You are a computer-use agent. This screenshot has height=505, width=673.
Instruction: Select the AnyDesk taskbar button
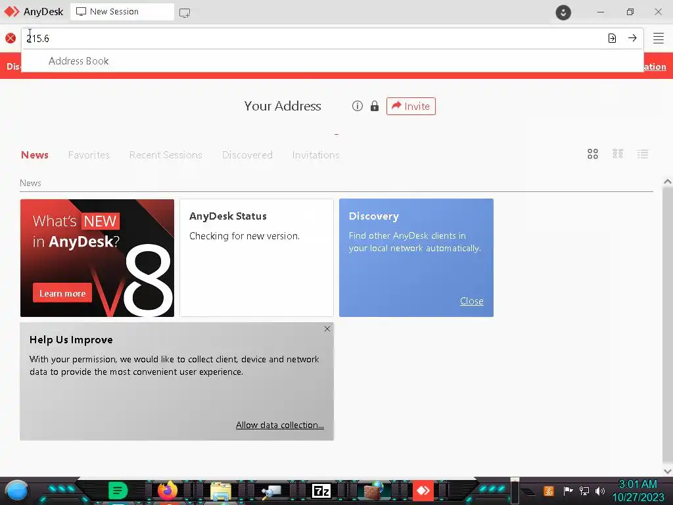coord(423,491)
